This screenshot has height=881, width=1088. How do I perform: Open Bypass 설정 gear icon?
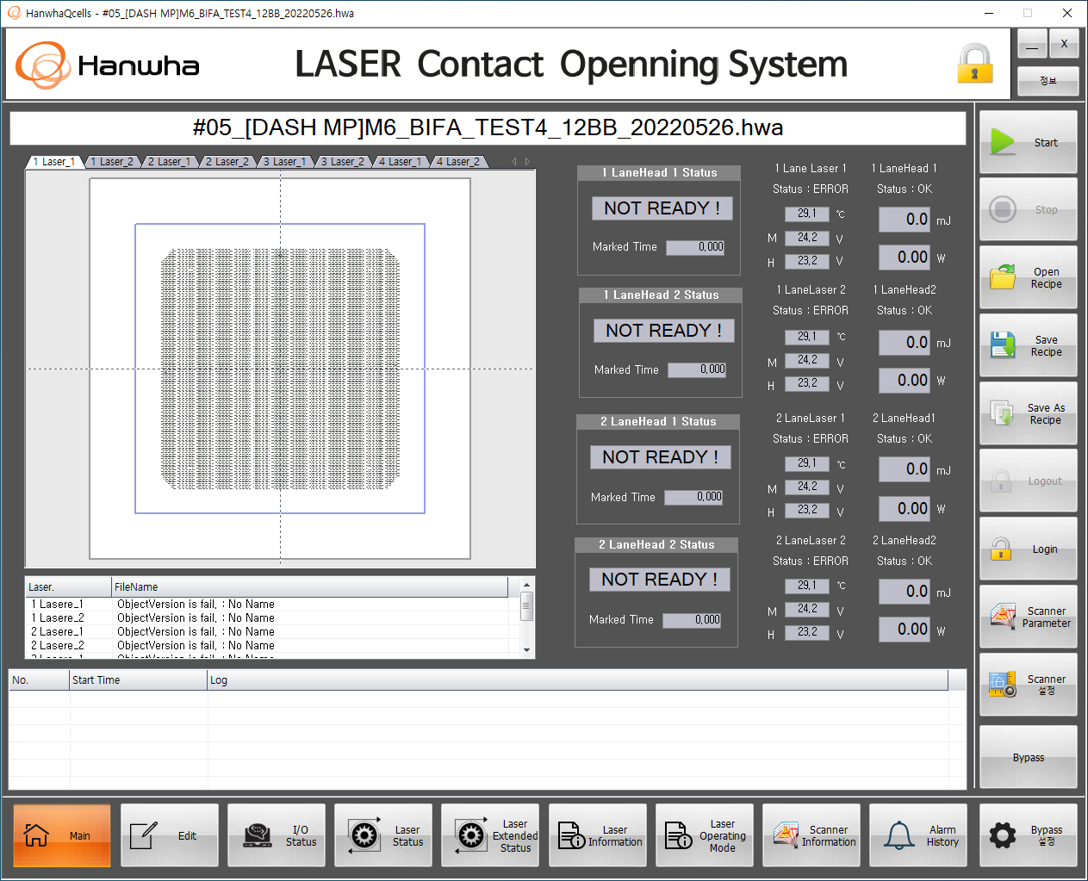[1003, 835]
